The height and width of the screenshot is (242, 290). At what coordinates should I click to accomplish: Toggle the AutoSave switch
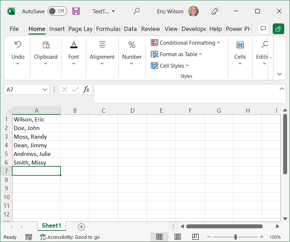coord(57,11)
